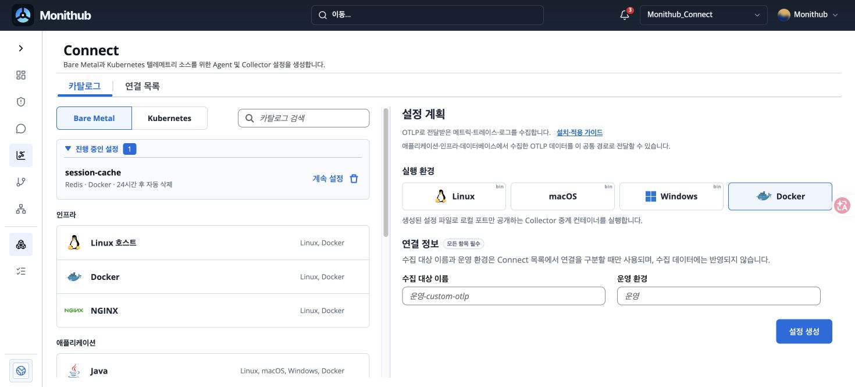Focus the top 이동... search box

427,15
